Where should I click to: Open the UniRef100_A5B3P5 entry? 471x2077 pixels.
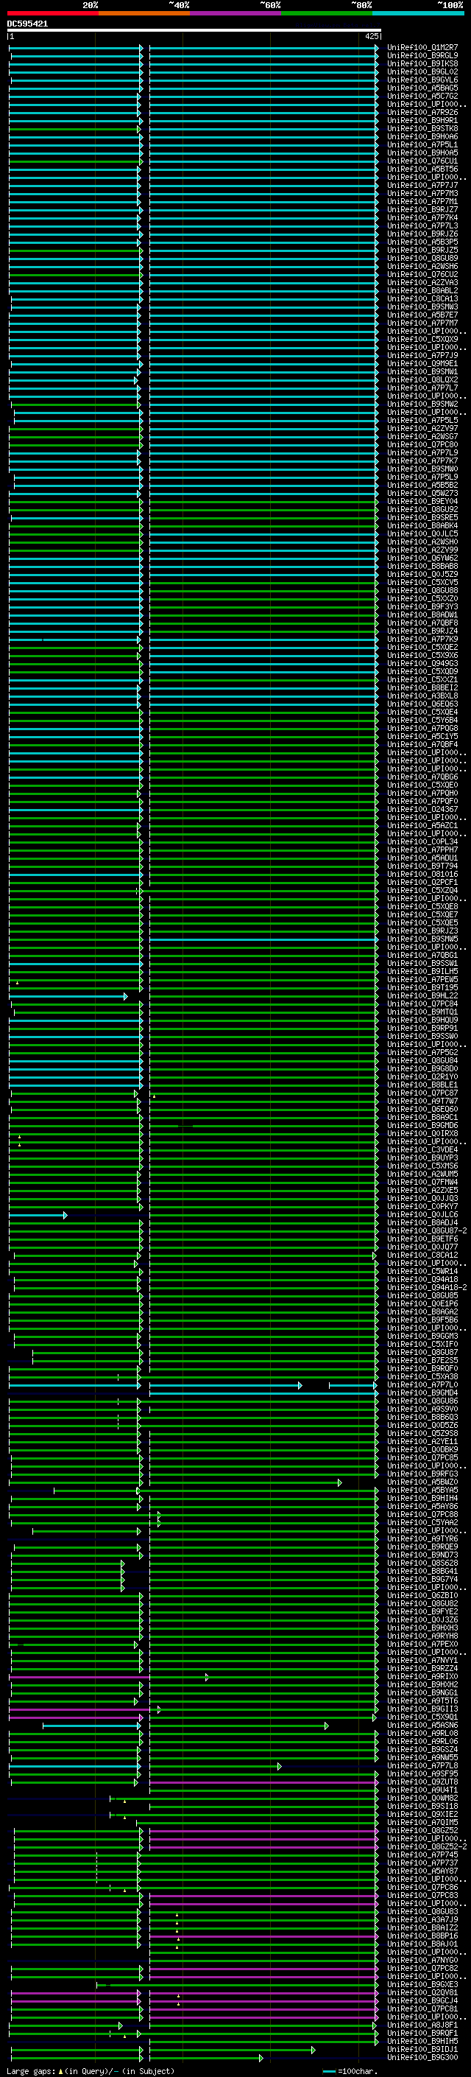click(422, 242)
